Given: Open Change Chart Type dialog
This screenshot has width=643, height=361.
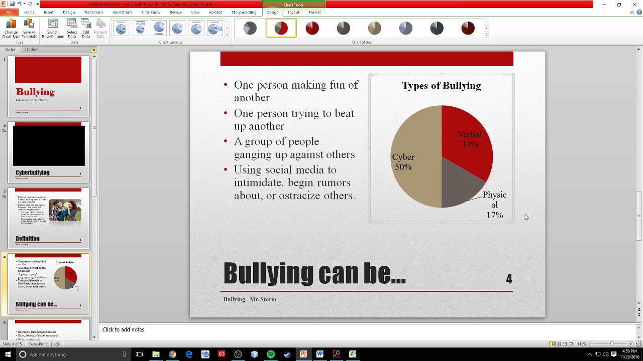Looking at the screenshot, I should (x=11, y=28).
